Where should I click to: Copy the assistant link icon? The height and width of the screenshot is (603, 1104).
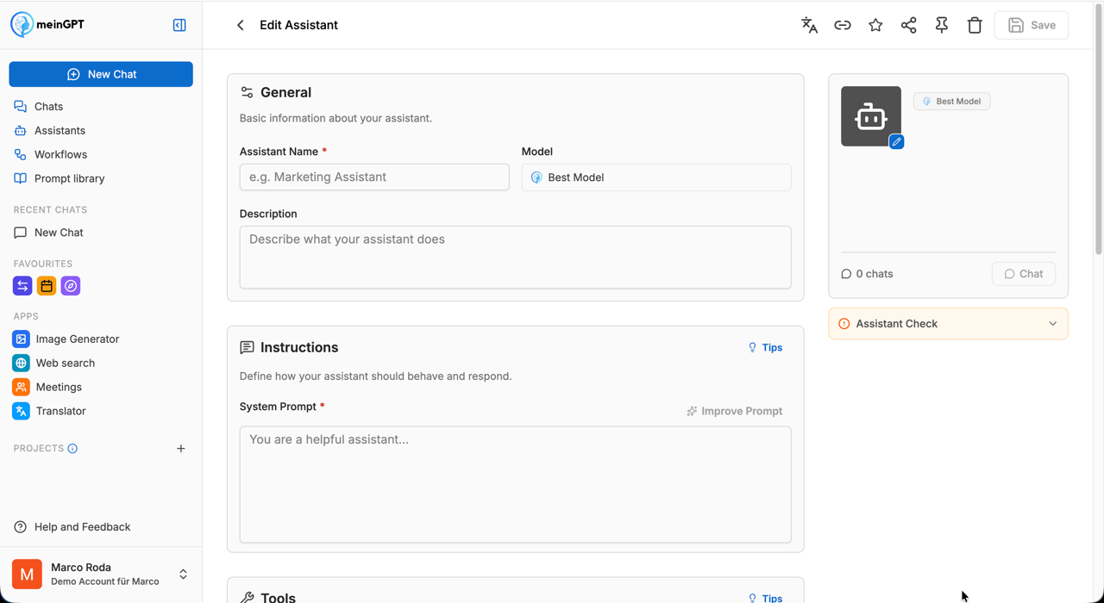tap(843, 25)
